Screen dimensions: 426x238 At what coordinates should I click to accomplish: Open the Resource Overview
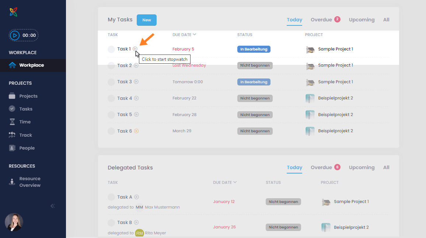coord(29,181)
